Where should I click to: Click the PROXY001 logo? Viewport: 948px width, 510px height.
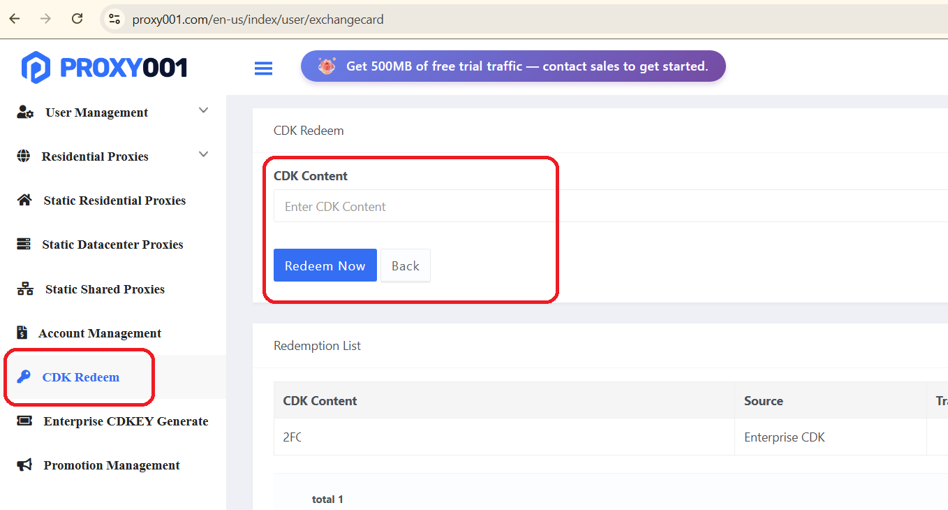pyautogui.click(x=105, y=67)
